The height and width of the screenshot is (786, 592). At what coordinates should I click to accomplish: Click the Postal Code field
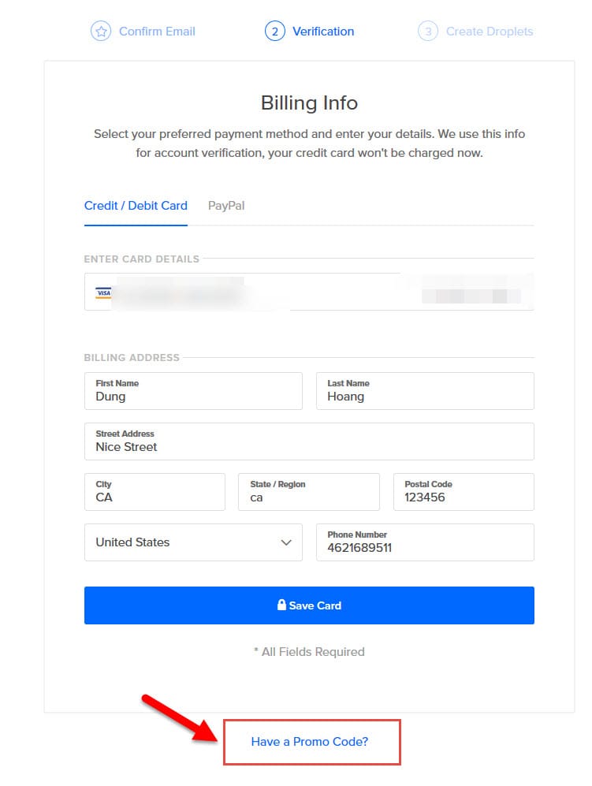click(464, 492)
